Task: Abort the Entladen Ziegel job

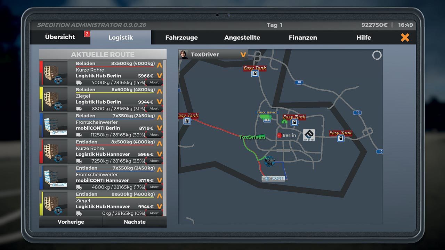Action: 154,213
